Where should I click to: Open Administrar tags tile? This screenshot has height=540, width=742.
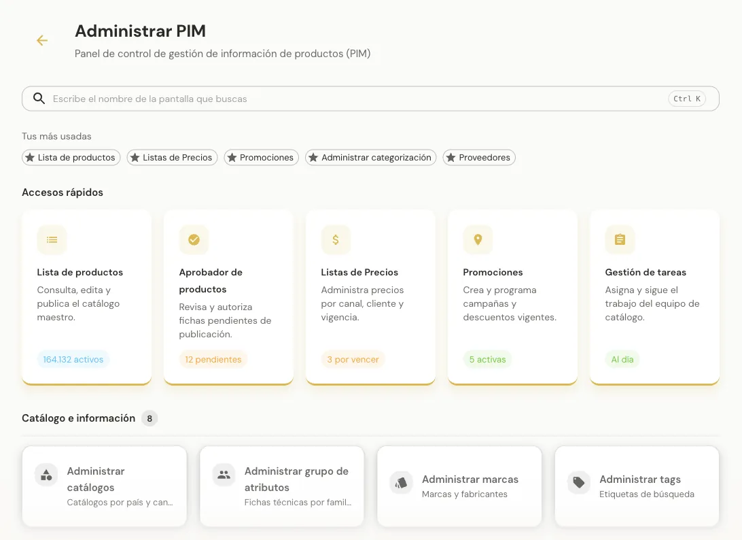[x=637, y=486]
